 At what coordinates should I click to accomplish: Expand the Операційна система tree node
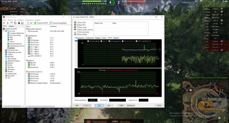pyautogui.click(x=4, y=52)
